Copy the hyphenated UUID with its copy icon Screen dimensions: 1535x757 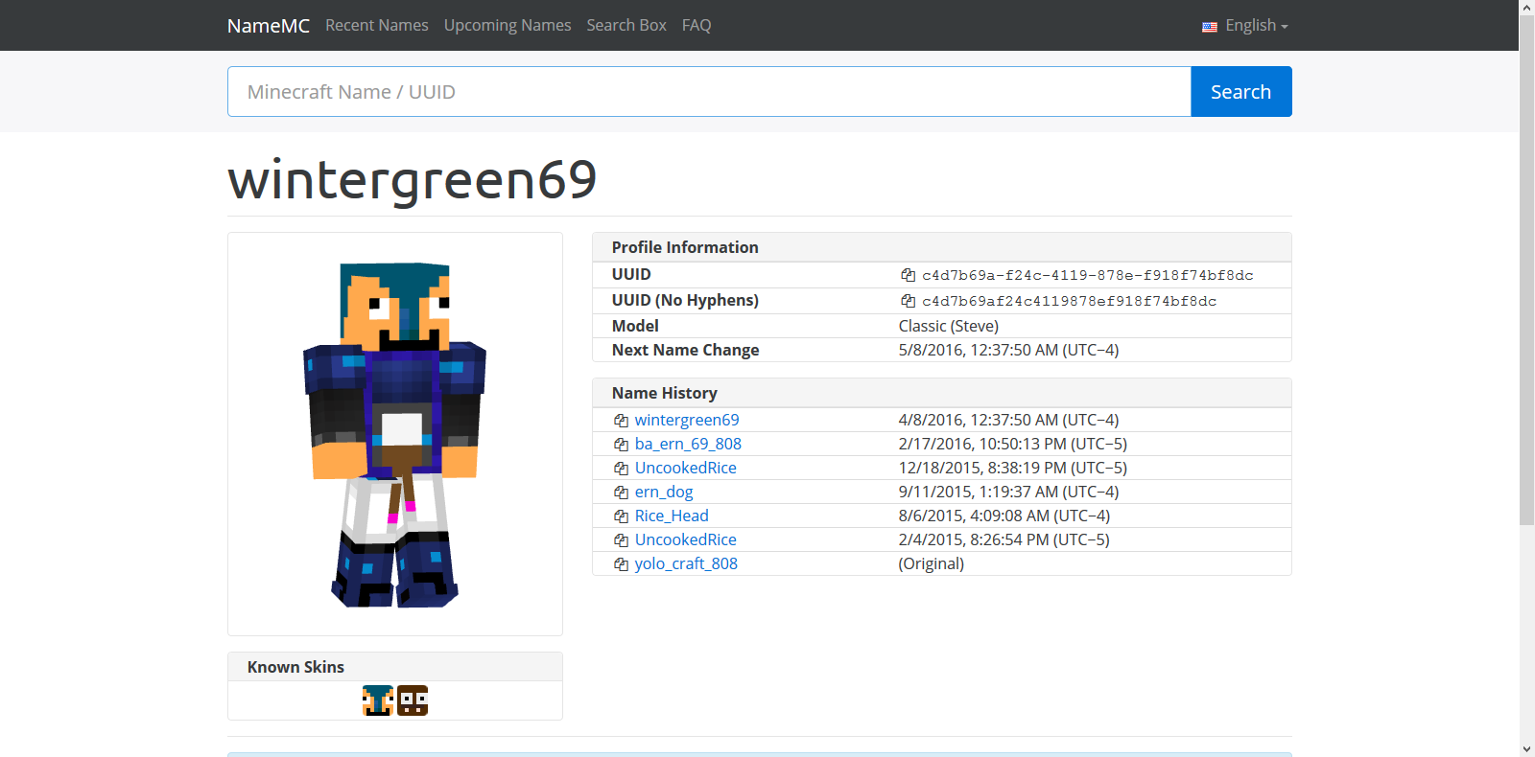(x=908, y=275)
